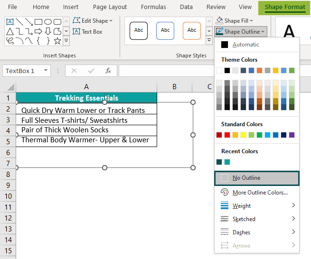Select the 5-Point Star shape

57,41
